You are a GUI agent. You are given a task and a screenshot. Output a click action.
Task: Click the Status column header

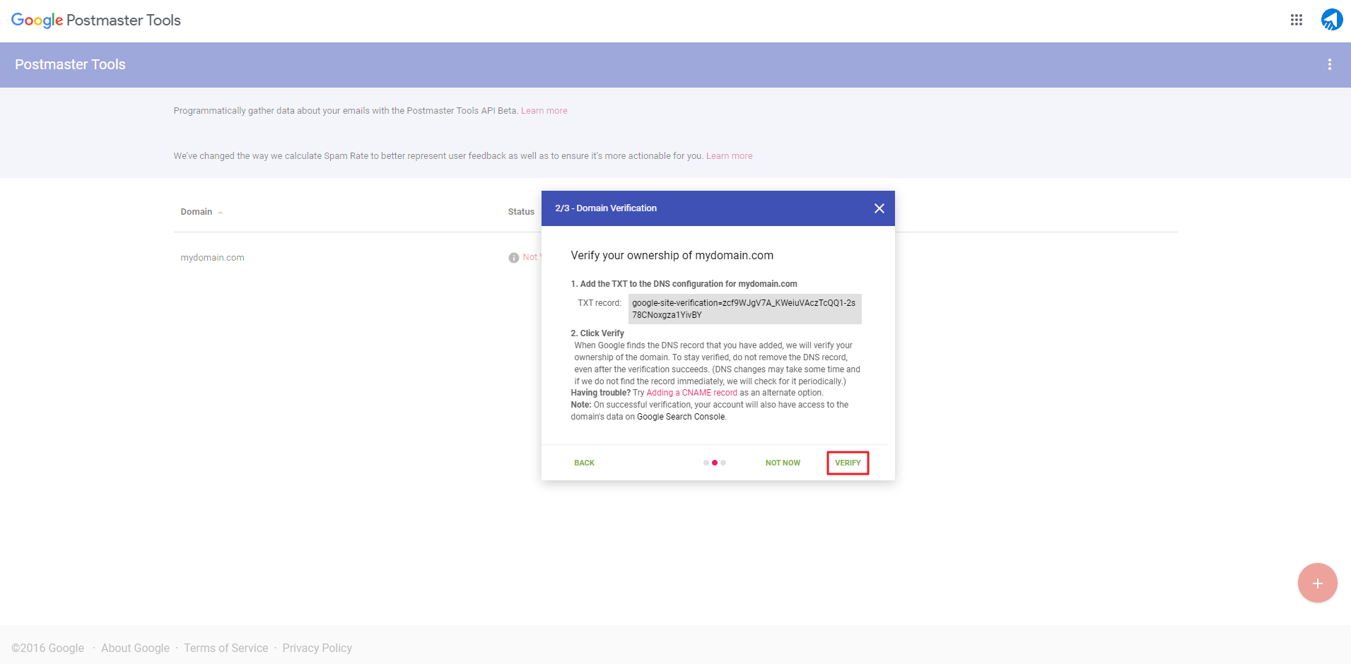521,211
